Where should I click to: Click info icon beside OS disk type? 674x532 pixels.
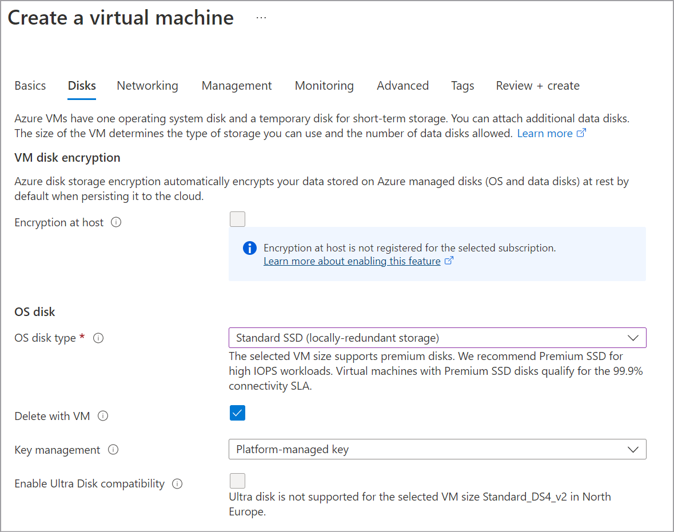98,338
